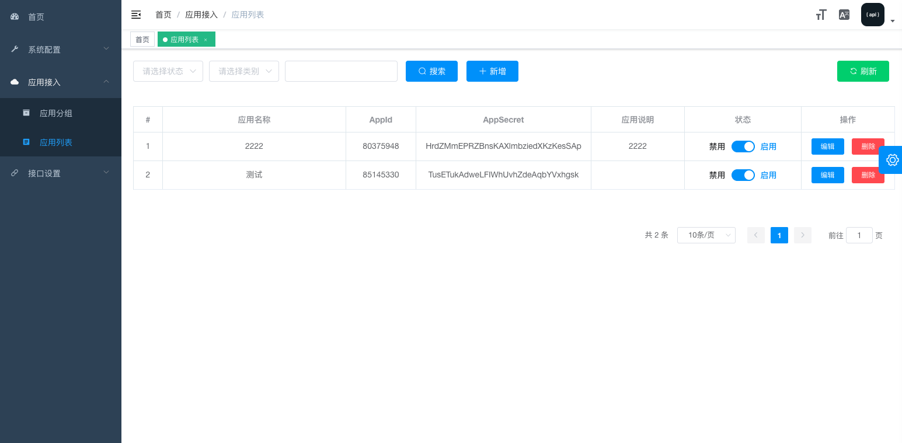Click the 搜索 button
This screenshot has width=902, height=443.
[431, 71]
